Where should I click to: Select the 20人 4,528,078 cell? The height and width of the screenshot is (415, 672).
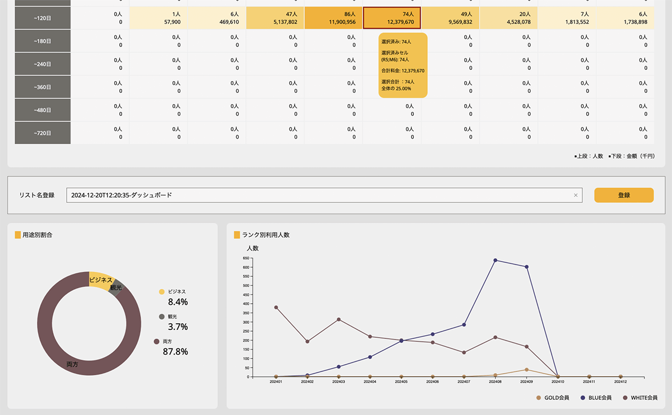point(508,18)
